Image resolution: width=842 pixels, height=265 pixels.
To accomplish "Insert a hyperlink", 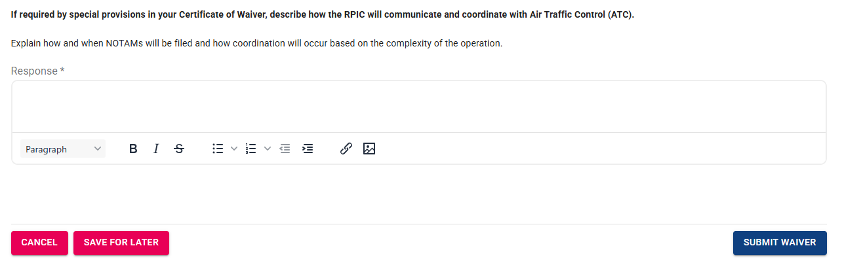I will click(x=346, y=149).
